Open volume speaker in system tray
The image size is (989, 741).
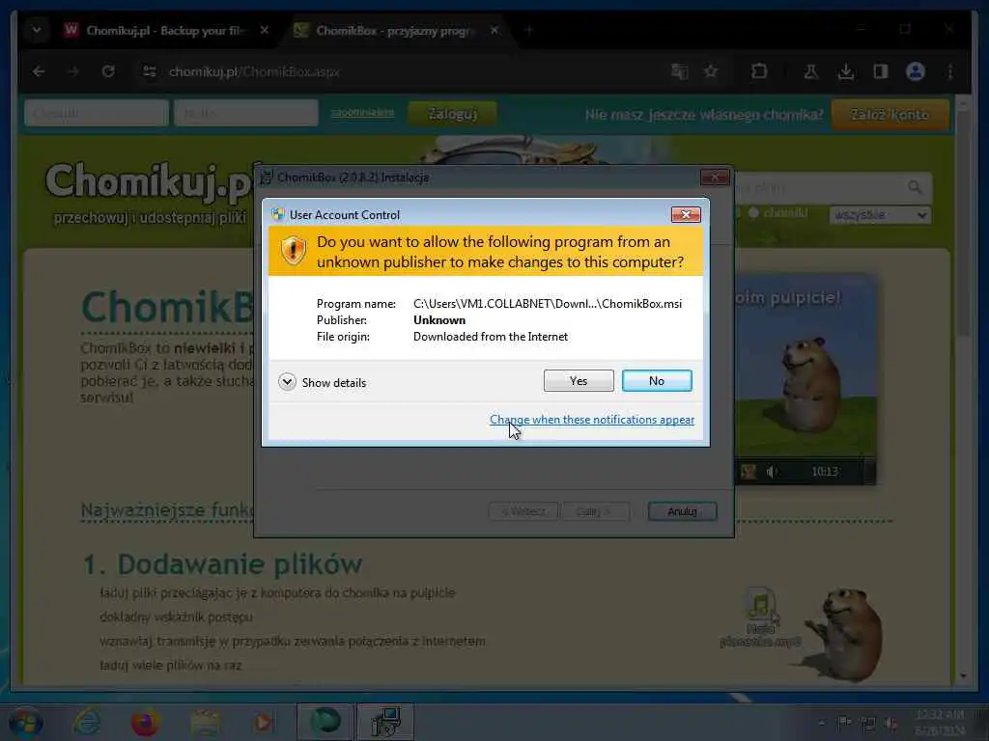click(890, 724)
